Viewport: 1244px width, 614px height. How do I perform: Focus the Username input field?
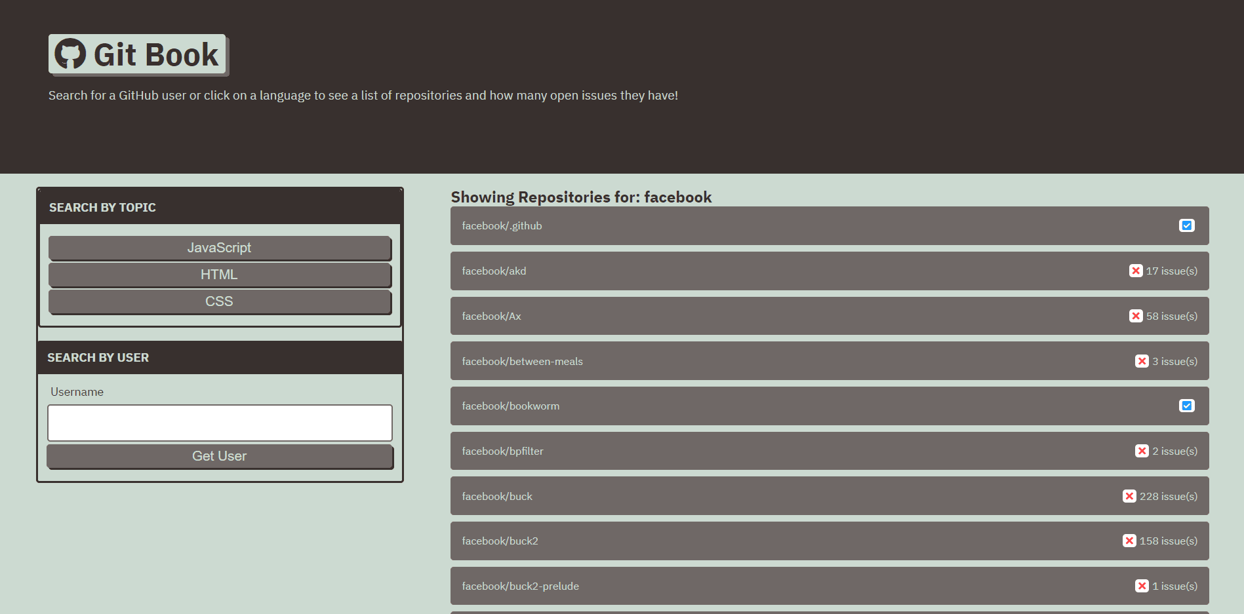220,423
